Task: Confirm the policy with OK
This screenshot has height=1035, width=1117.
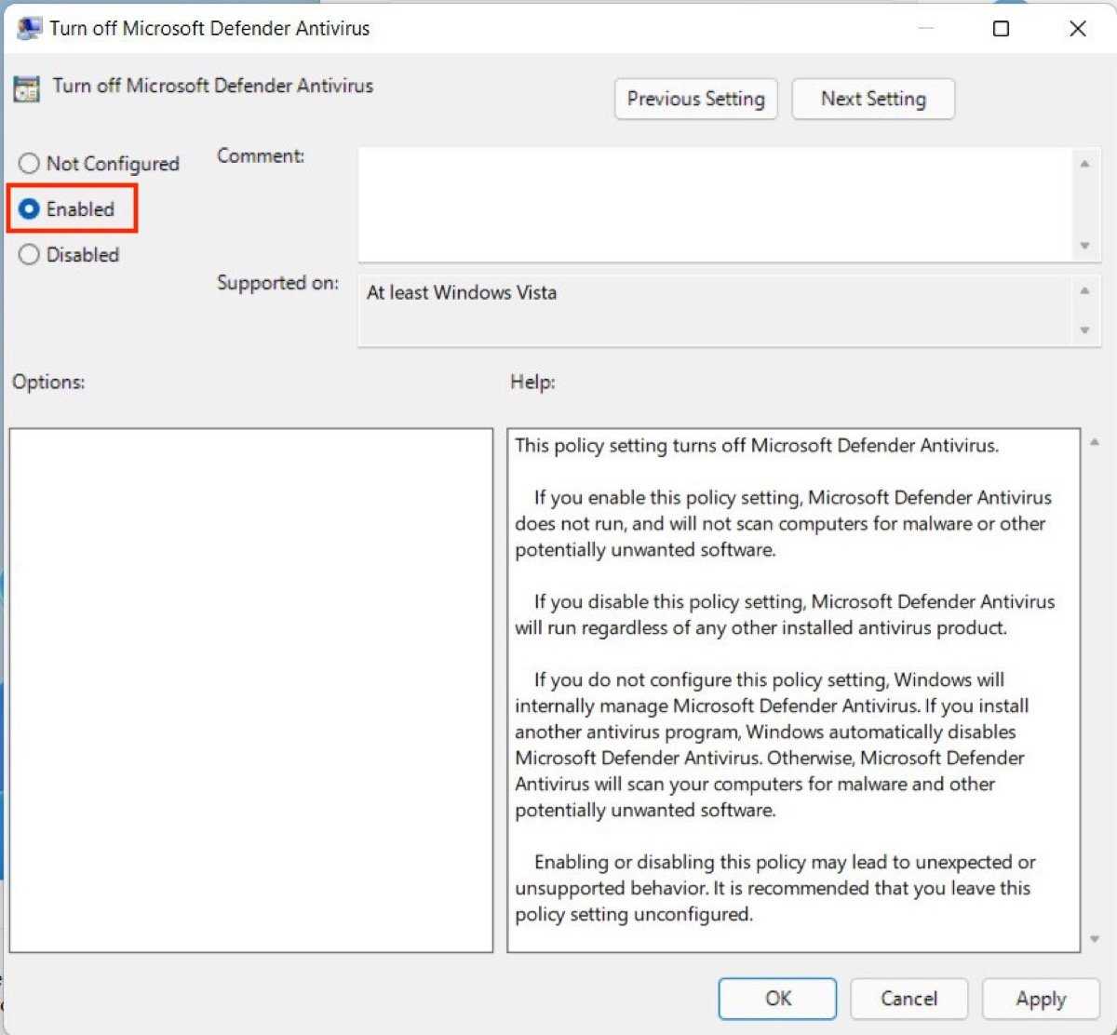Action: point(777,999)
